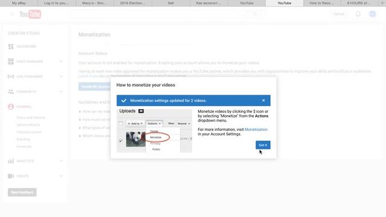386x217 pixels.
Task: Open the notifications bell
Action: [x=358, y=14]
